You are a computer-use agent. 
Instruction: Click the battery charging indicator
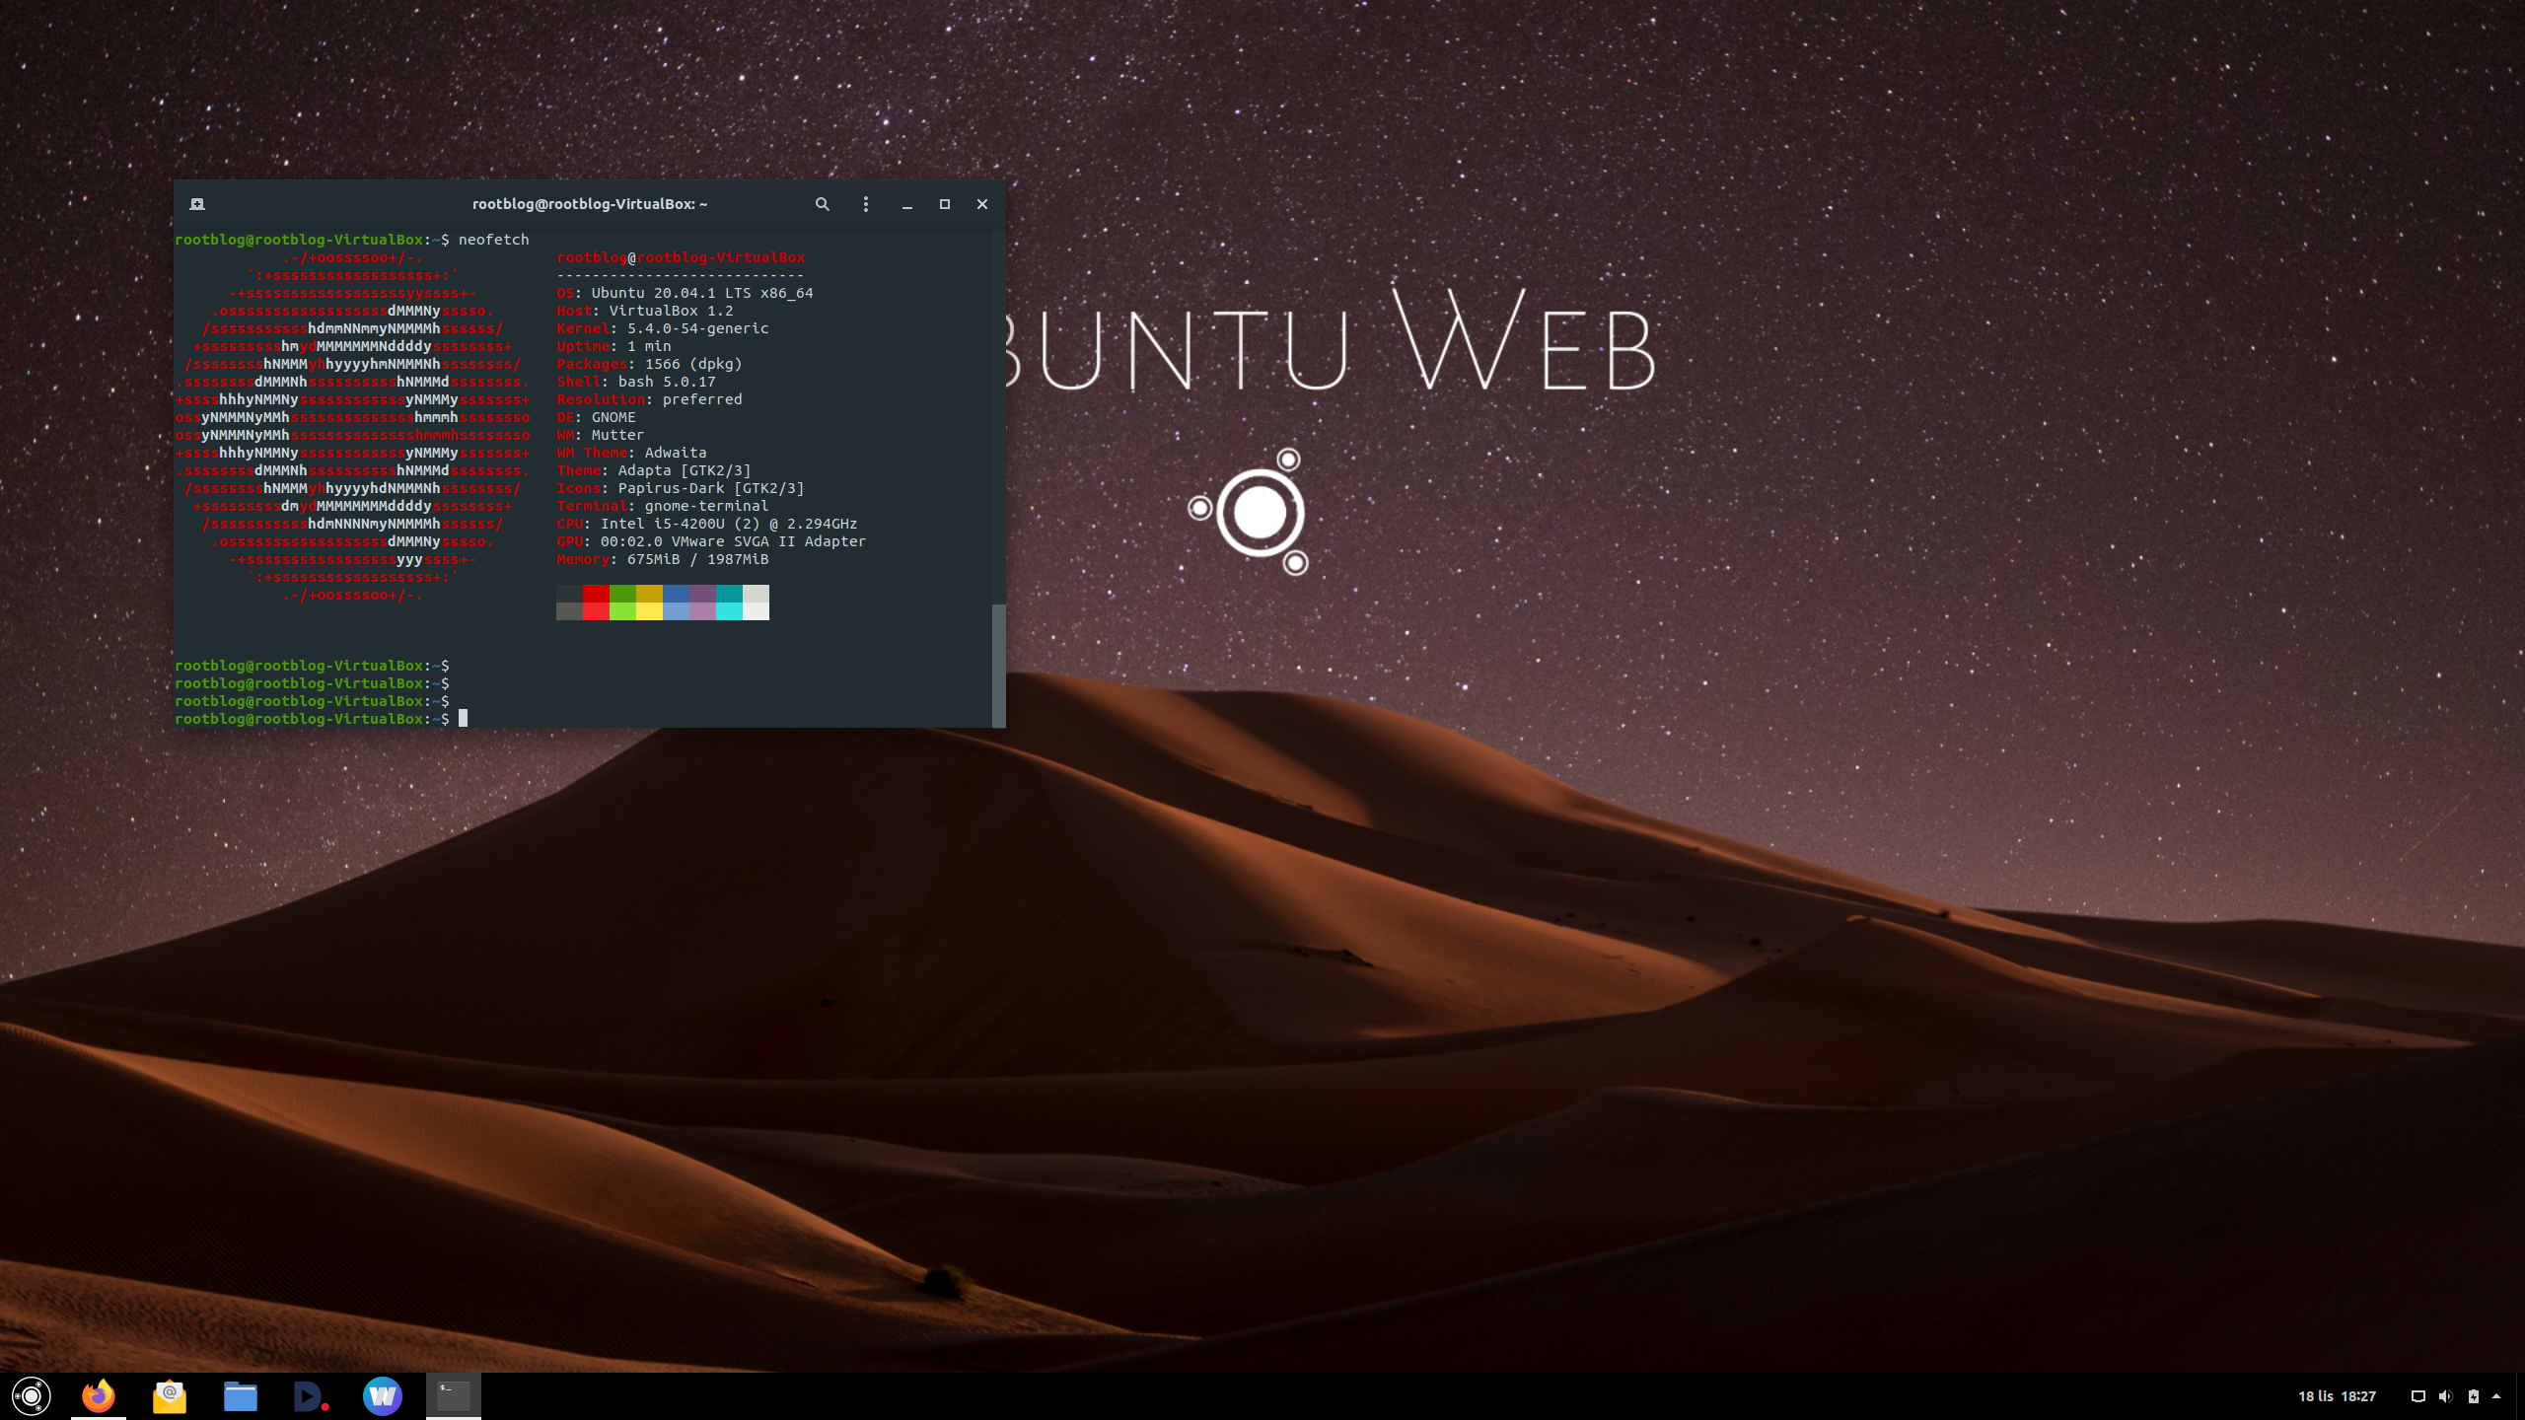(x=2474, y=1396)
